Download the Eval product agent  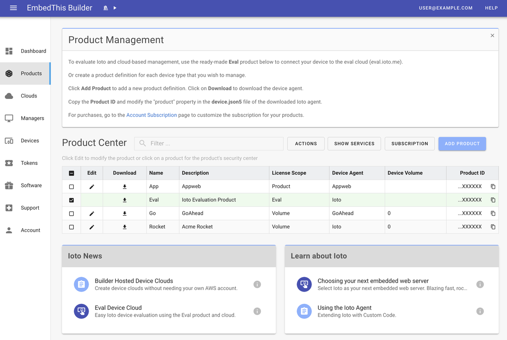[x=125, y=200]
